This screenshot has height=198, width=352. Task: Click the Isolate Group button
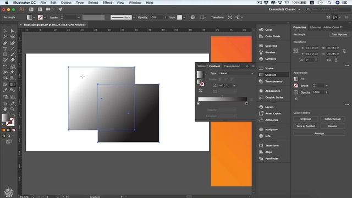point(333,119)
